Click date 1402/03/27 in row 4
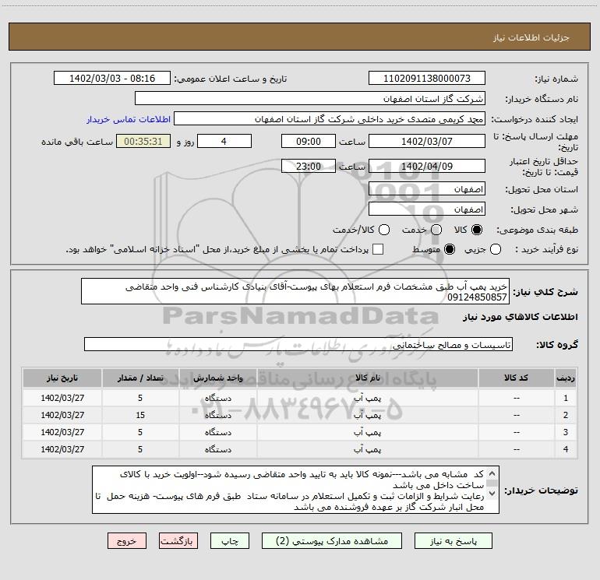The height and width of the screenshot is (580, 600). click(x=62, y=450)
